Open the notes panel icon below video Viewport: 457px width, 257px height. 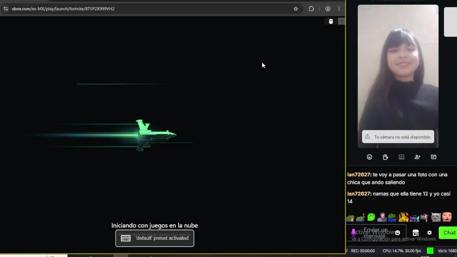point(433,157)
